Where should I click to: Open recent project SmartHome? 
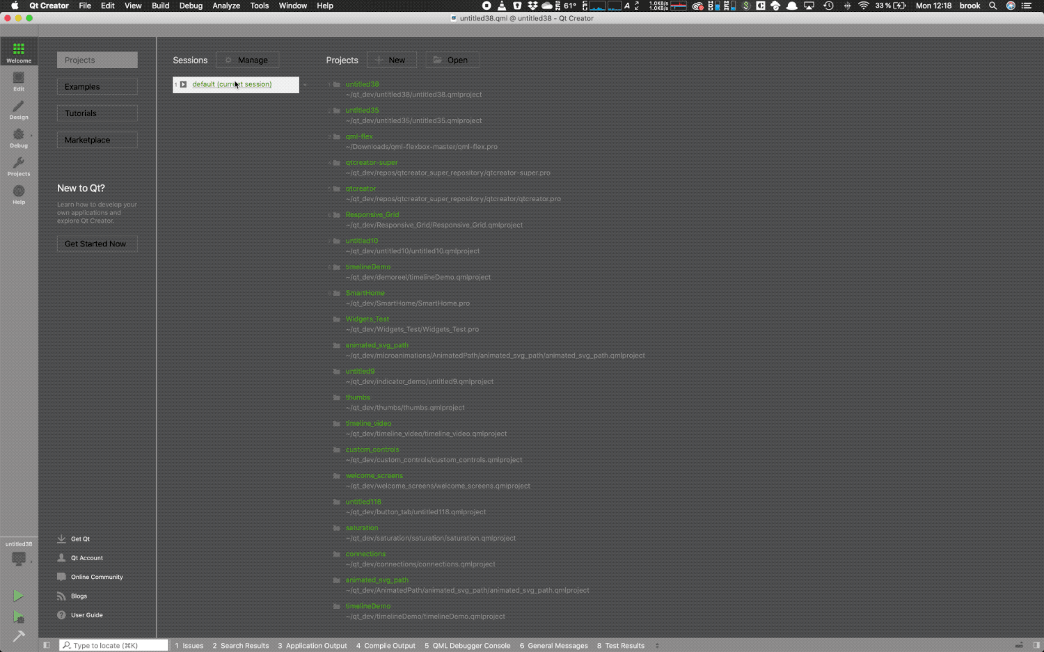tap(365, 293)
